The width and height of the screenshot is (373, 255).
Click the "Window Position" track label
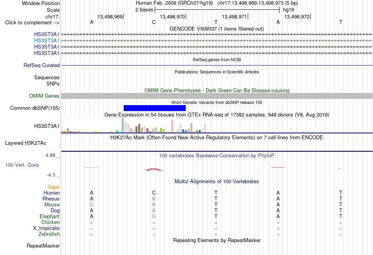coord(41,3)
